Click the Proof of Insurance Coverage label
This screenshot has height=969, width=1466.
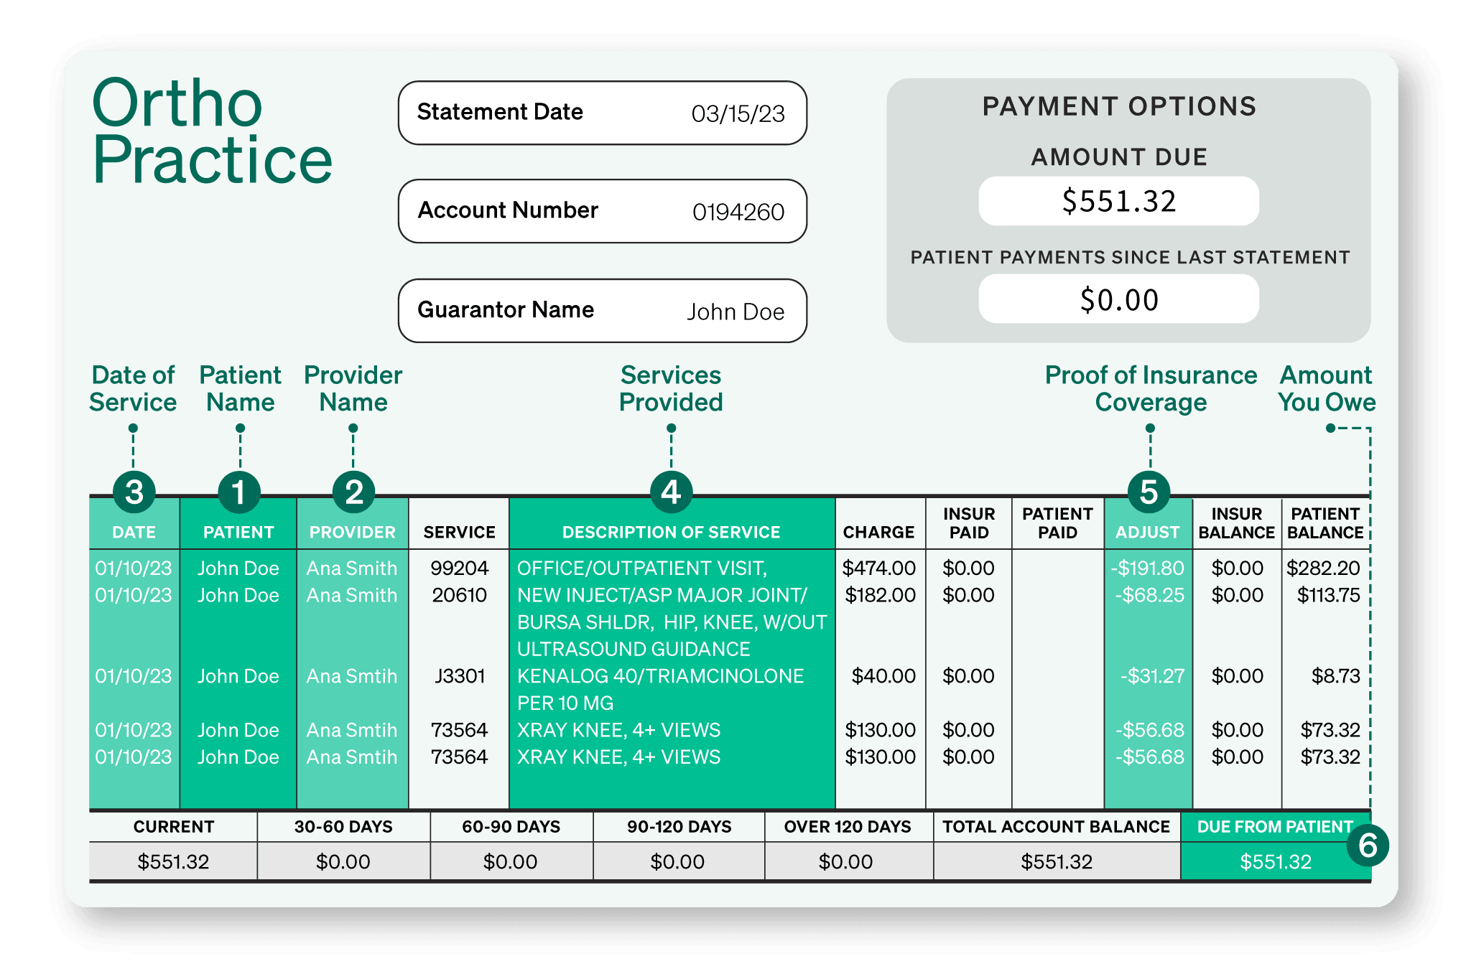[x=1151, y=388]
